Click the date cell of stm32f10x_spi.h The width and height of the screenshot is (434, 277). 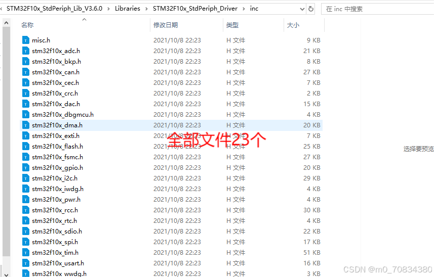click(177, 242)
